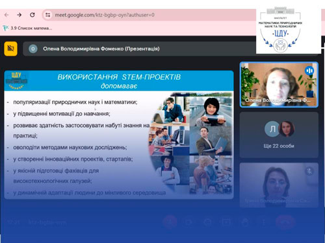This screenshot has width=325, height=243.
Task: Click the 'Л' participant avatar
Action: [272, 129]
